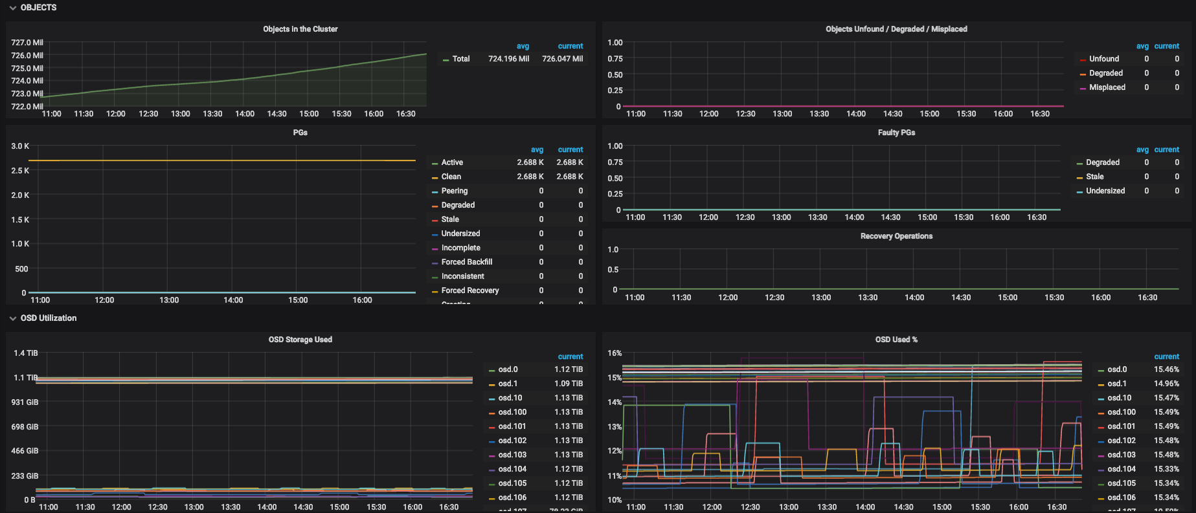Collapse the OBJECTS row chevron
Viewport: 1196px width, 513px height.
(12, 8)
